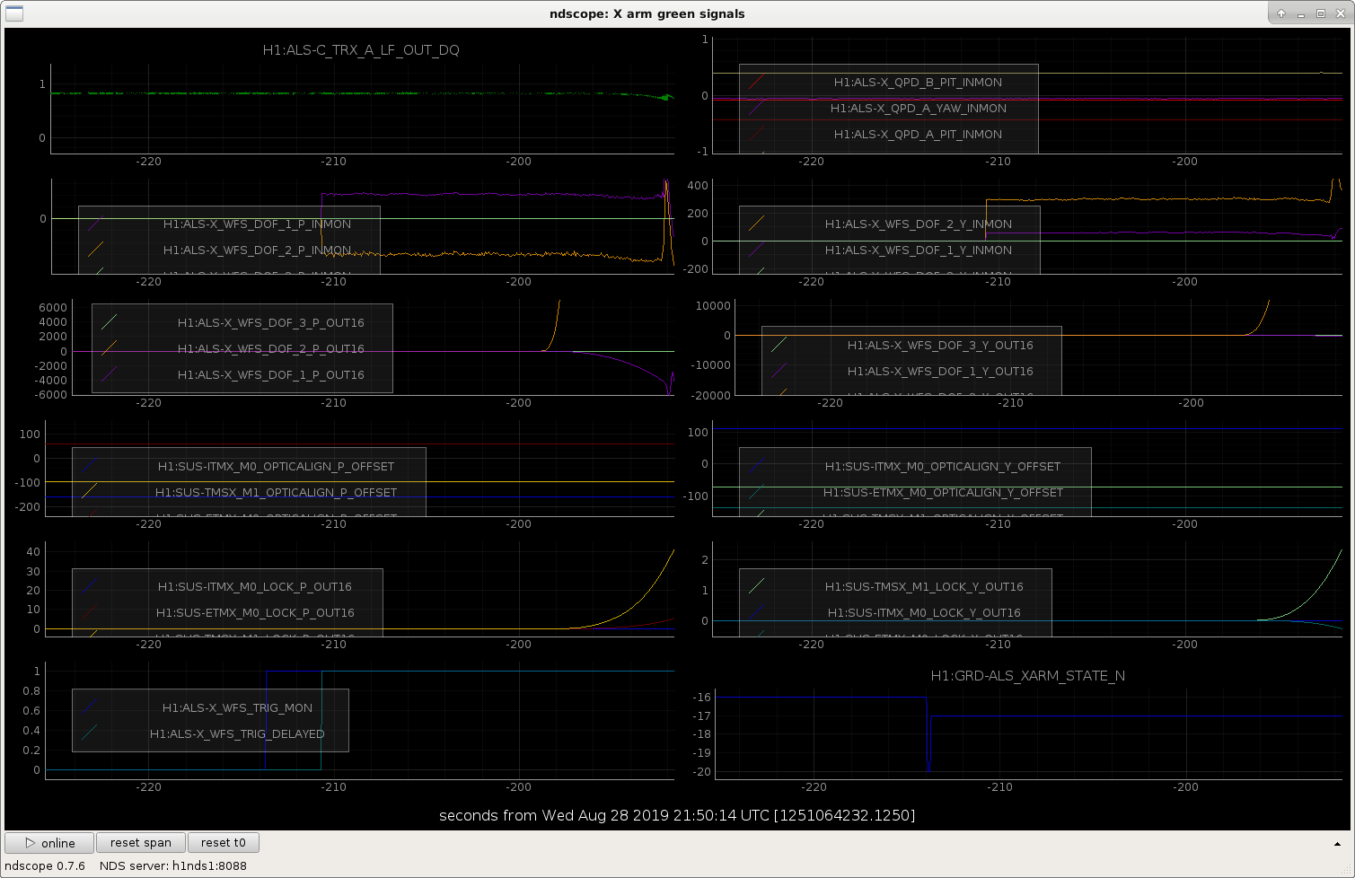
Task: Select plot title H1:GRD-ALS_XARM_STATE_N
Action: [1028, 676]
